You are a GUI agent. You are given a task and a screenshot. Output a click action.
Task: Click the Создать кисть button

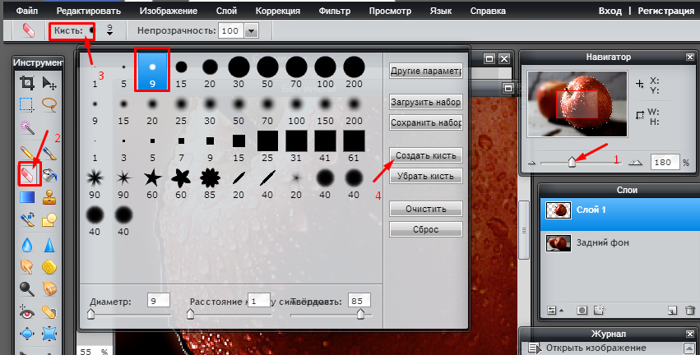coord(425,155)
